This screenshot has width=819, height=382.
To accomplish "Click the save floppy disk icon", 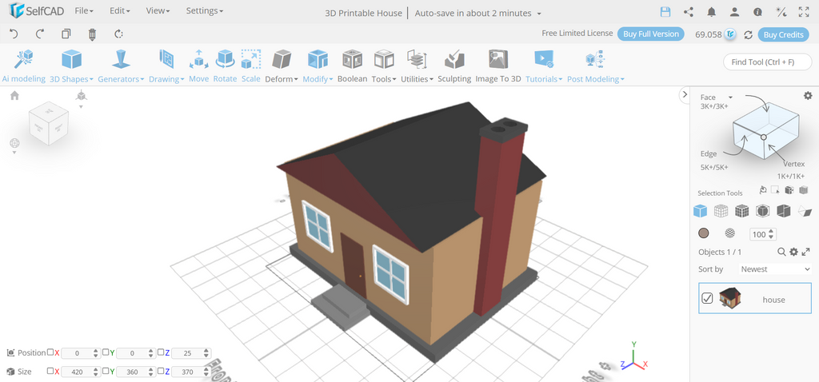I will pyautogui.click(x=665, y=12).
